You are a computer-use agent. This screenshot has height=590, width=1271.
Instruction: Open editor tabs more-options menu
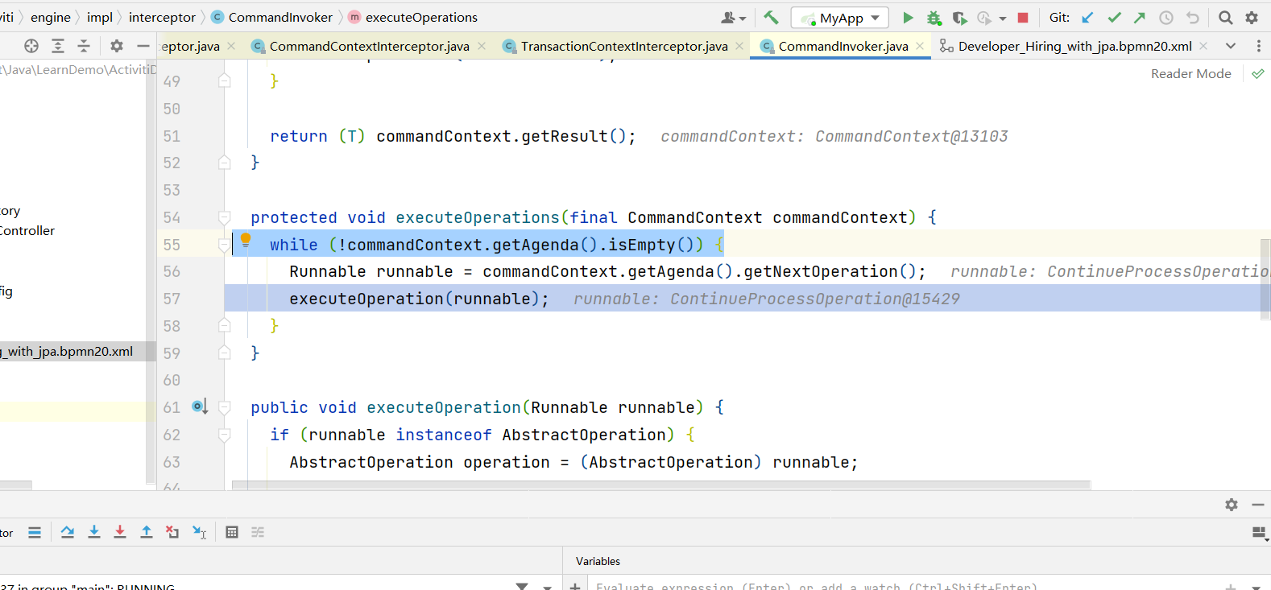1258,46
